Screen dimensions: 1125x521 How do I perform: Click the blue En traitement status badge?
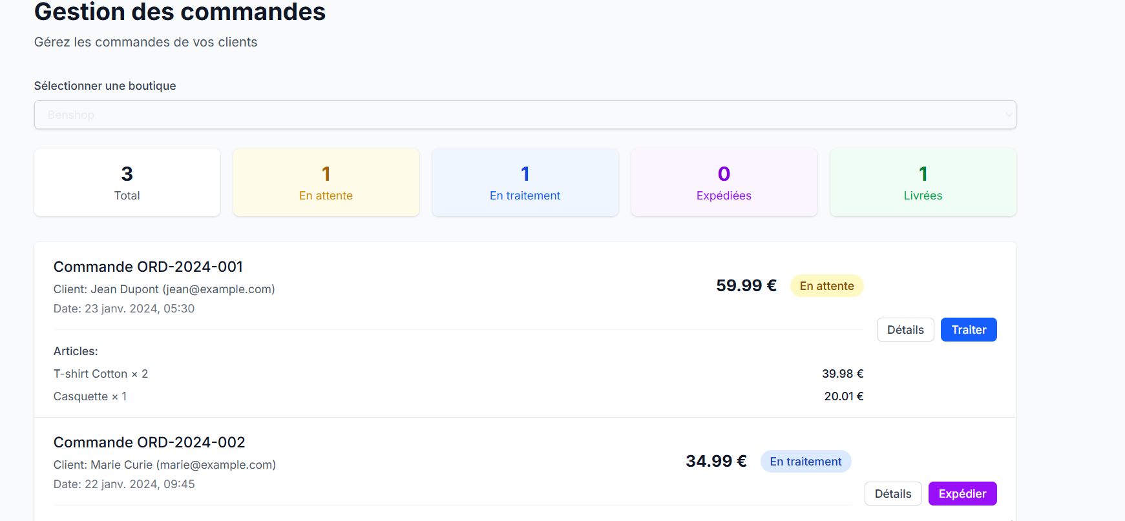pyautogui.click(x=805, y=462)
